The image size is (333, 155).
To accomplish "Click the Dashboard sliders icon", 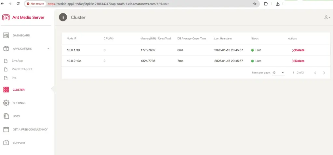I will coord(6,35).
